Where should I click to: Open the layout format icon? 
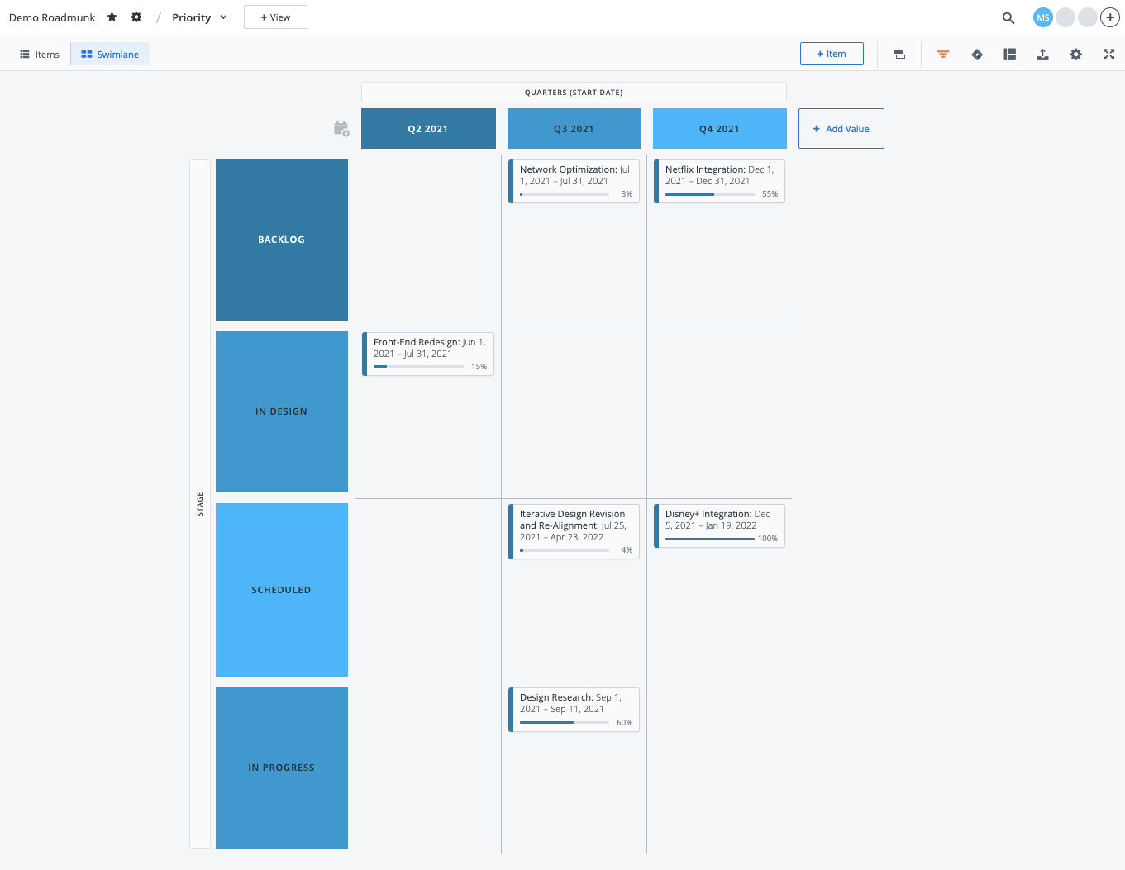tap(899, 55)
